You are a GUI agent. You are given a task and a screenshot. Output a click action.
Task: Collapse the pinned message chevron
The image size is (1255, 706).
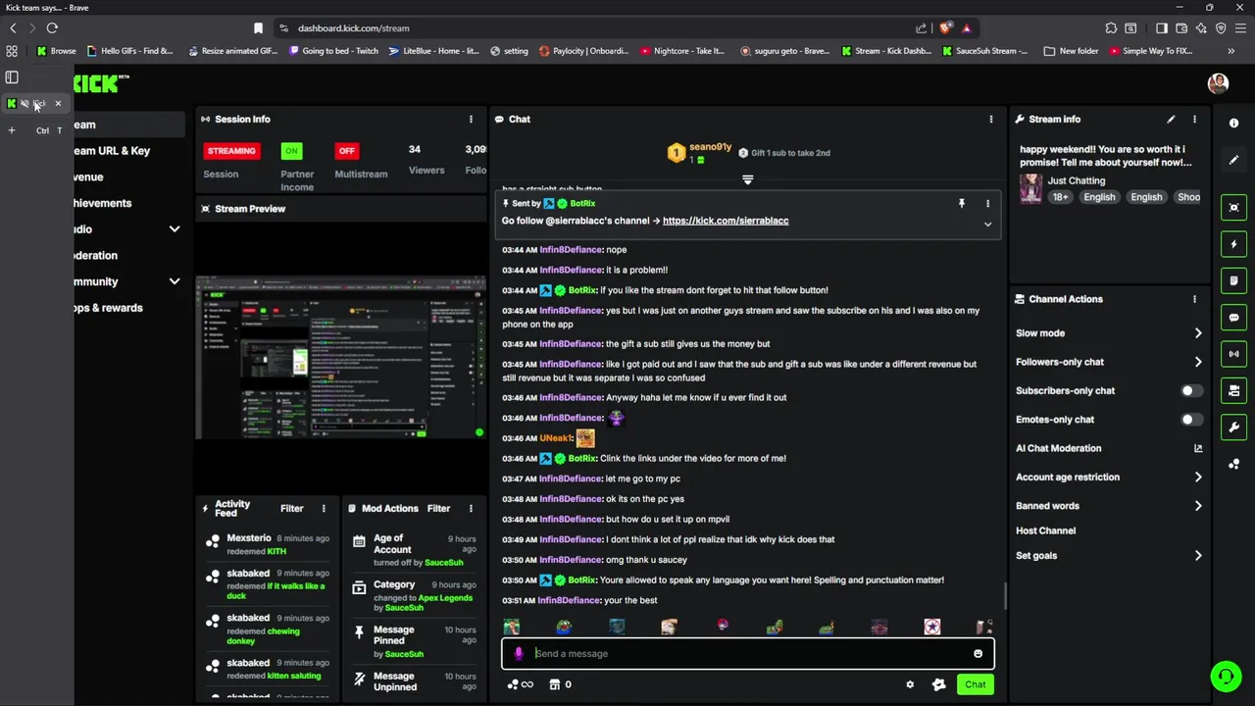coord(987,225)
